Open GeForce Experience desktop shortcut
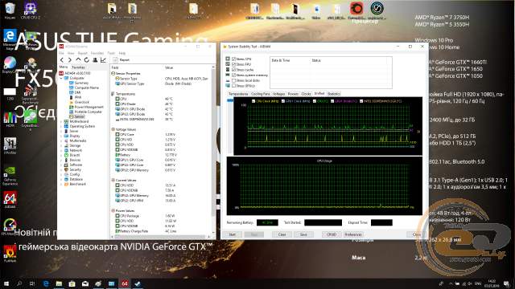 point(10,175)
